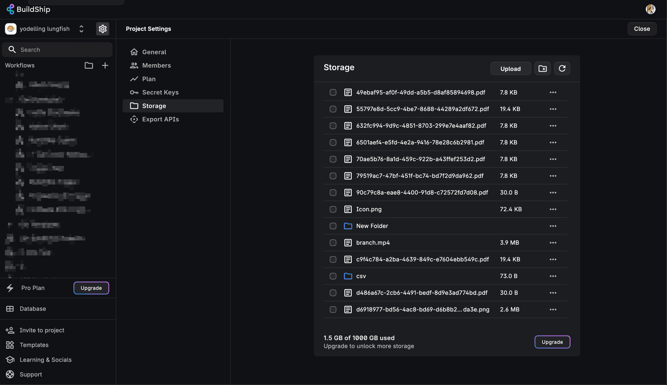
Task: Open the user profile avatar
Action: tap(650, 9)
